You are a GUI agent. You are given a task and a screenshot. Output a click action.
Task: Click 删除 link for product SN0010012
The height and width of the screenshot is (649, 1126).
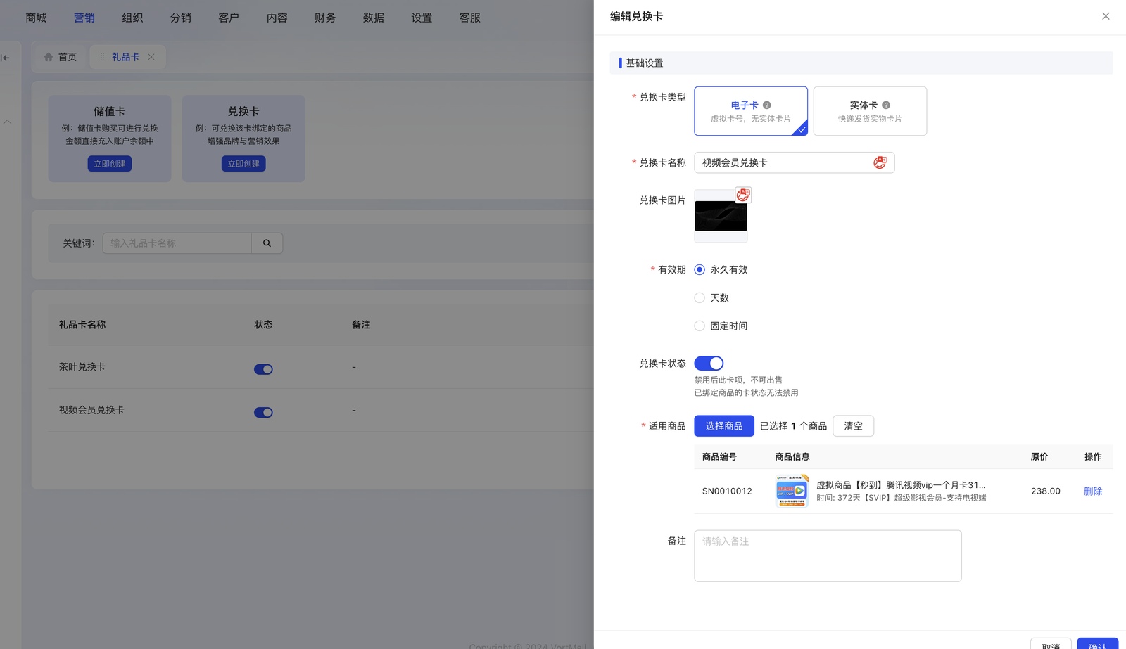1092,491
